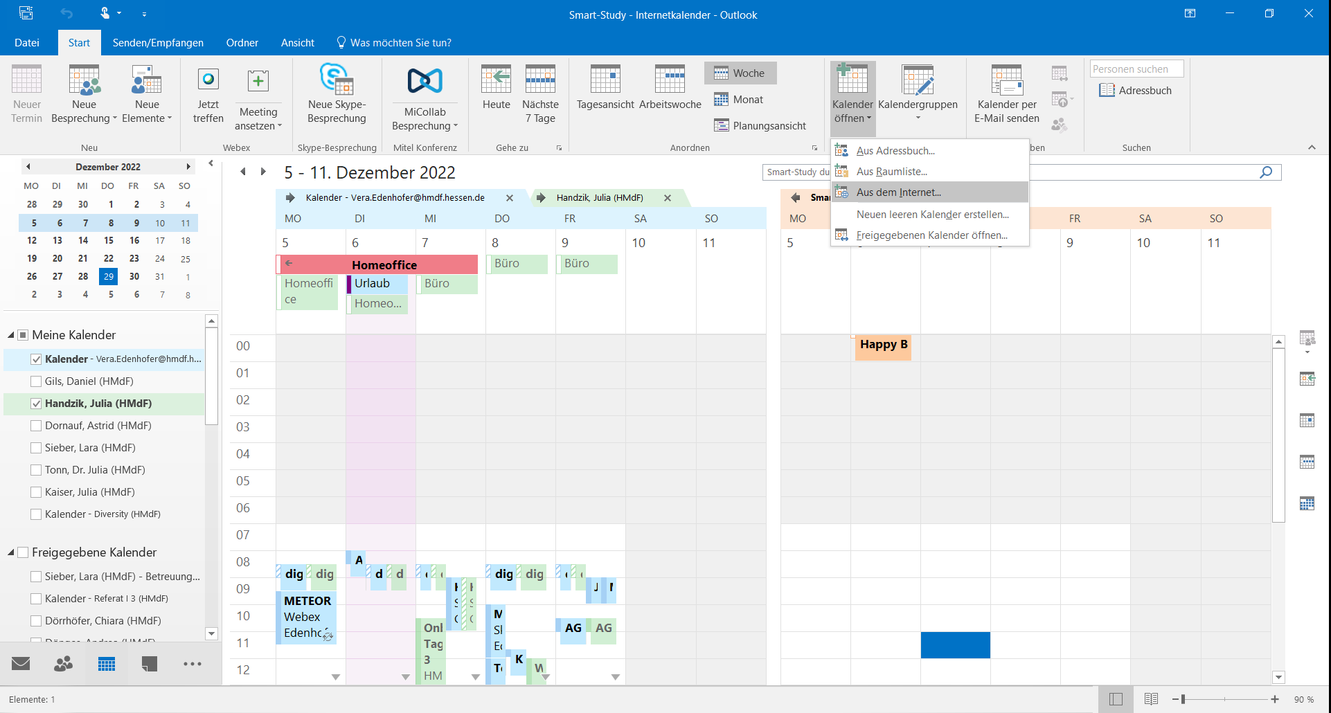
Task: Switch to Tagesansicht view
Action: [605, 87]
